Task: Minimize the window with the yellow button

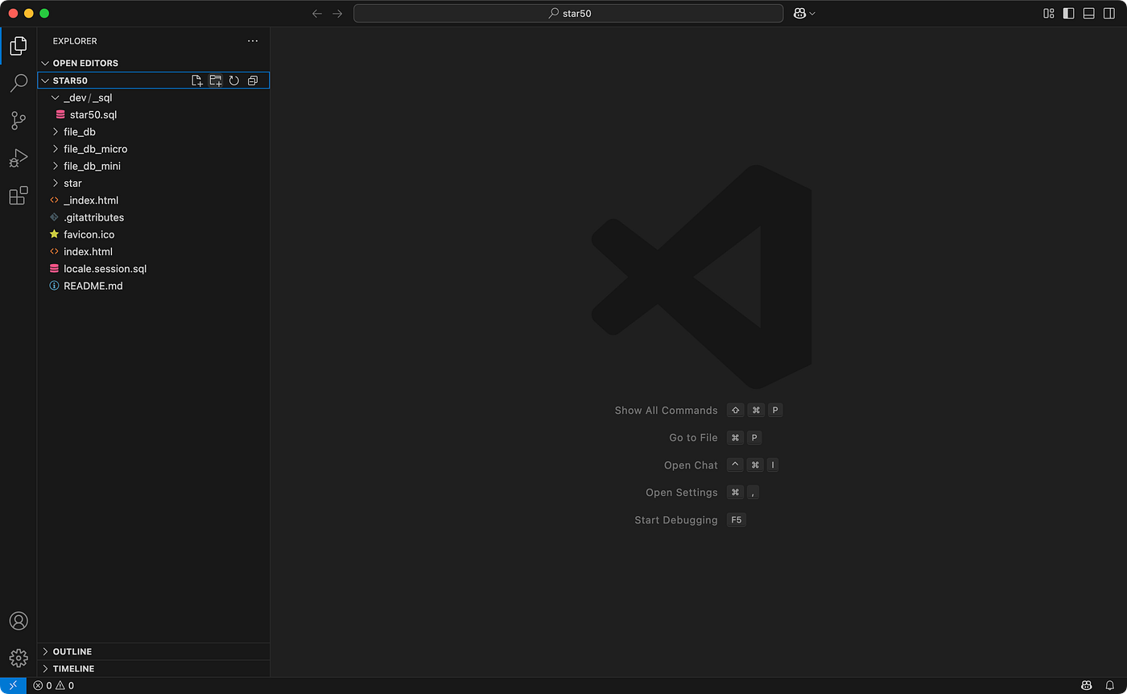Action: [29, 14]
